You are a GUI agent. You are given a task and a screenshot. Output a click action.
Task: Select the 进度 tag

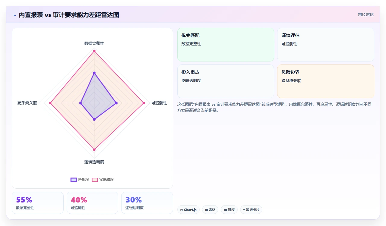229,210
